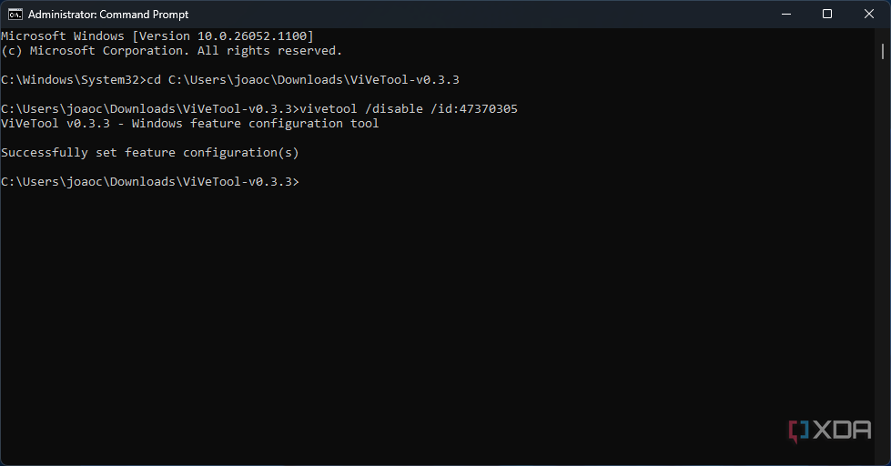Screen dimensions: 891x466
Task: Click the version number 10.0.26052.1100
Action: tap(252, 35)
